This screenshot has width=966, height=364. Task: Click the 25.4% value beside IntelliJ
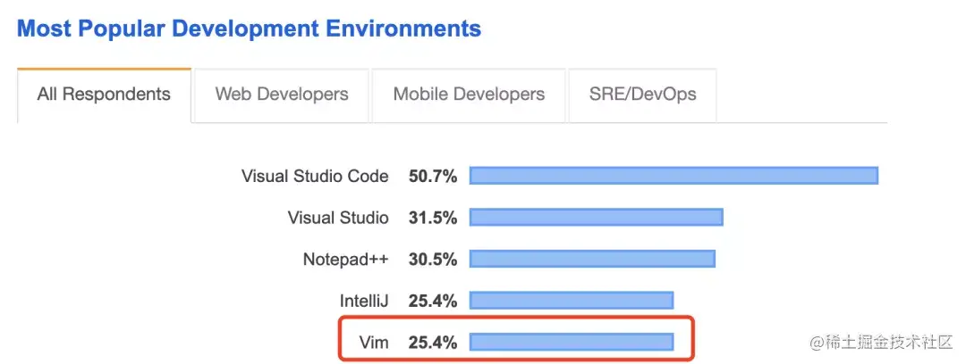tap(433, 301)
